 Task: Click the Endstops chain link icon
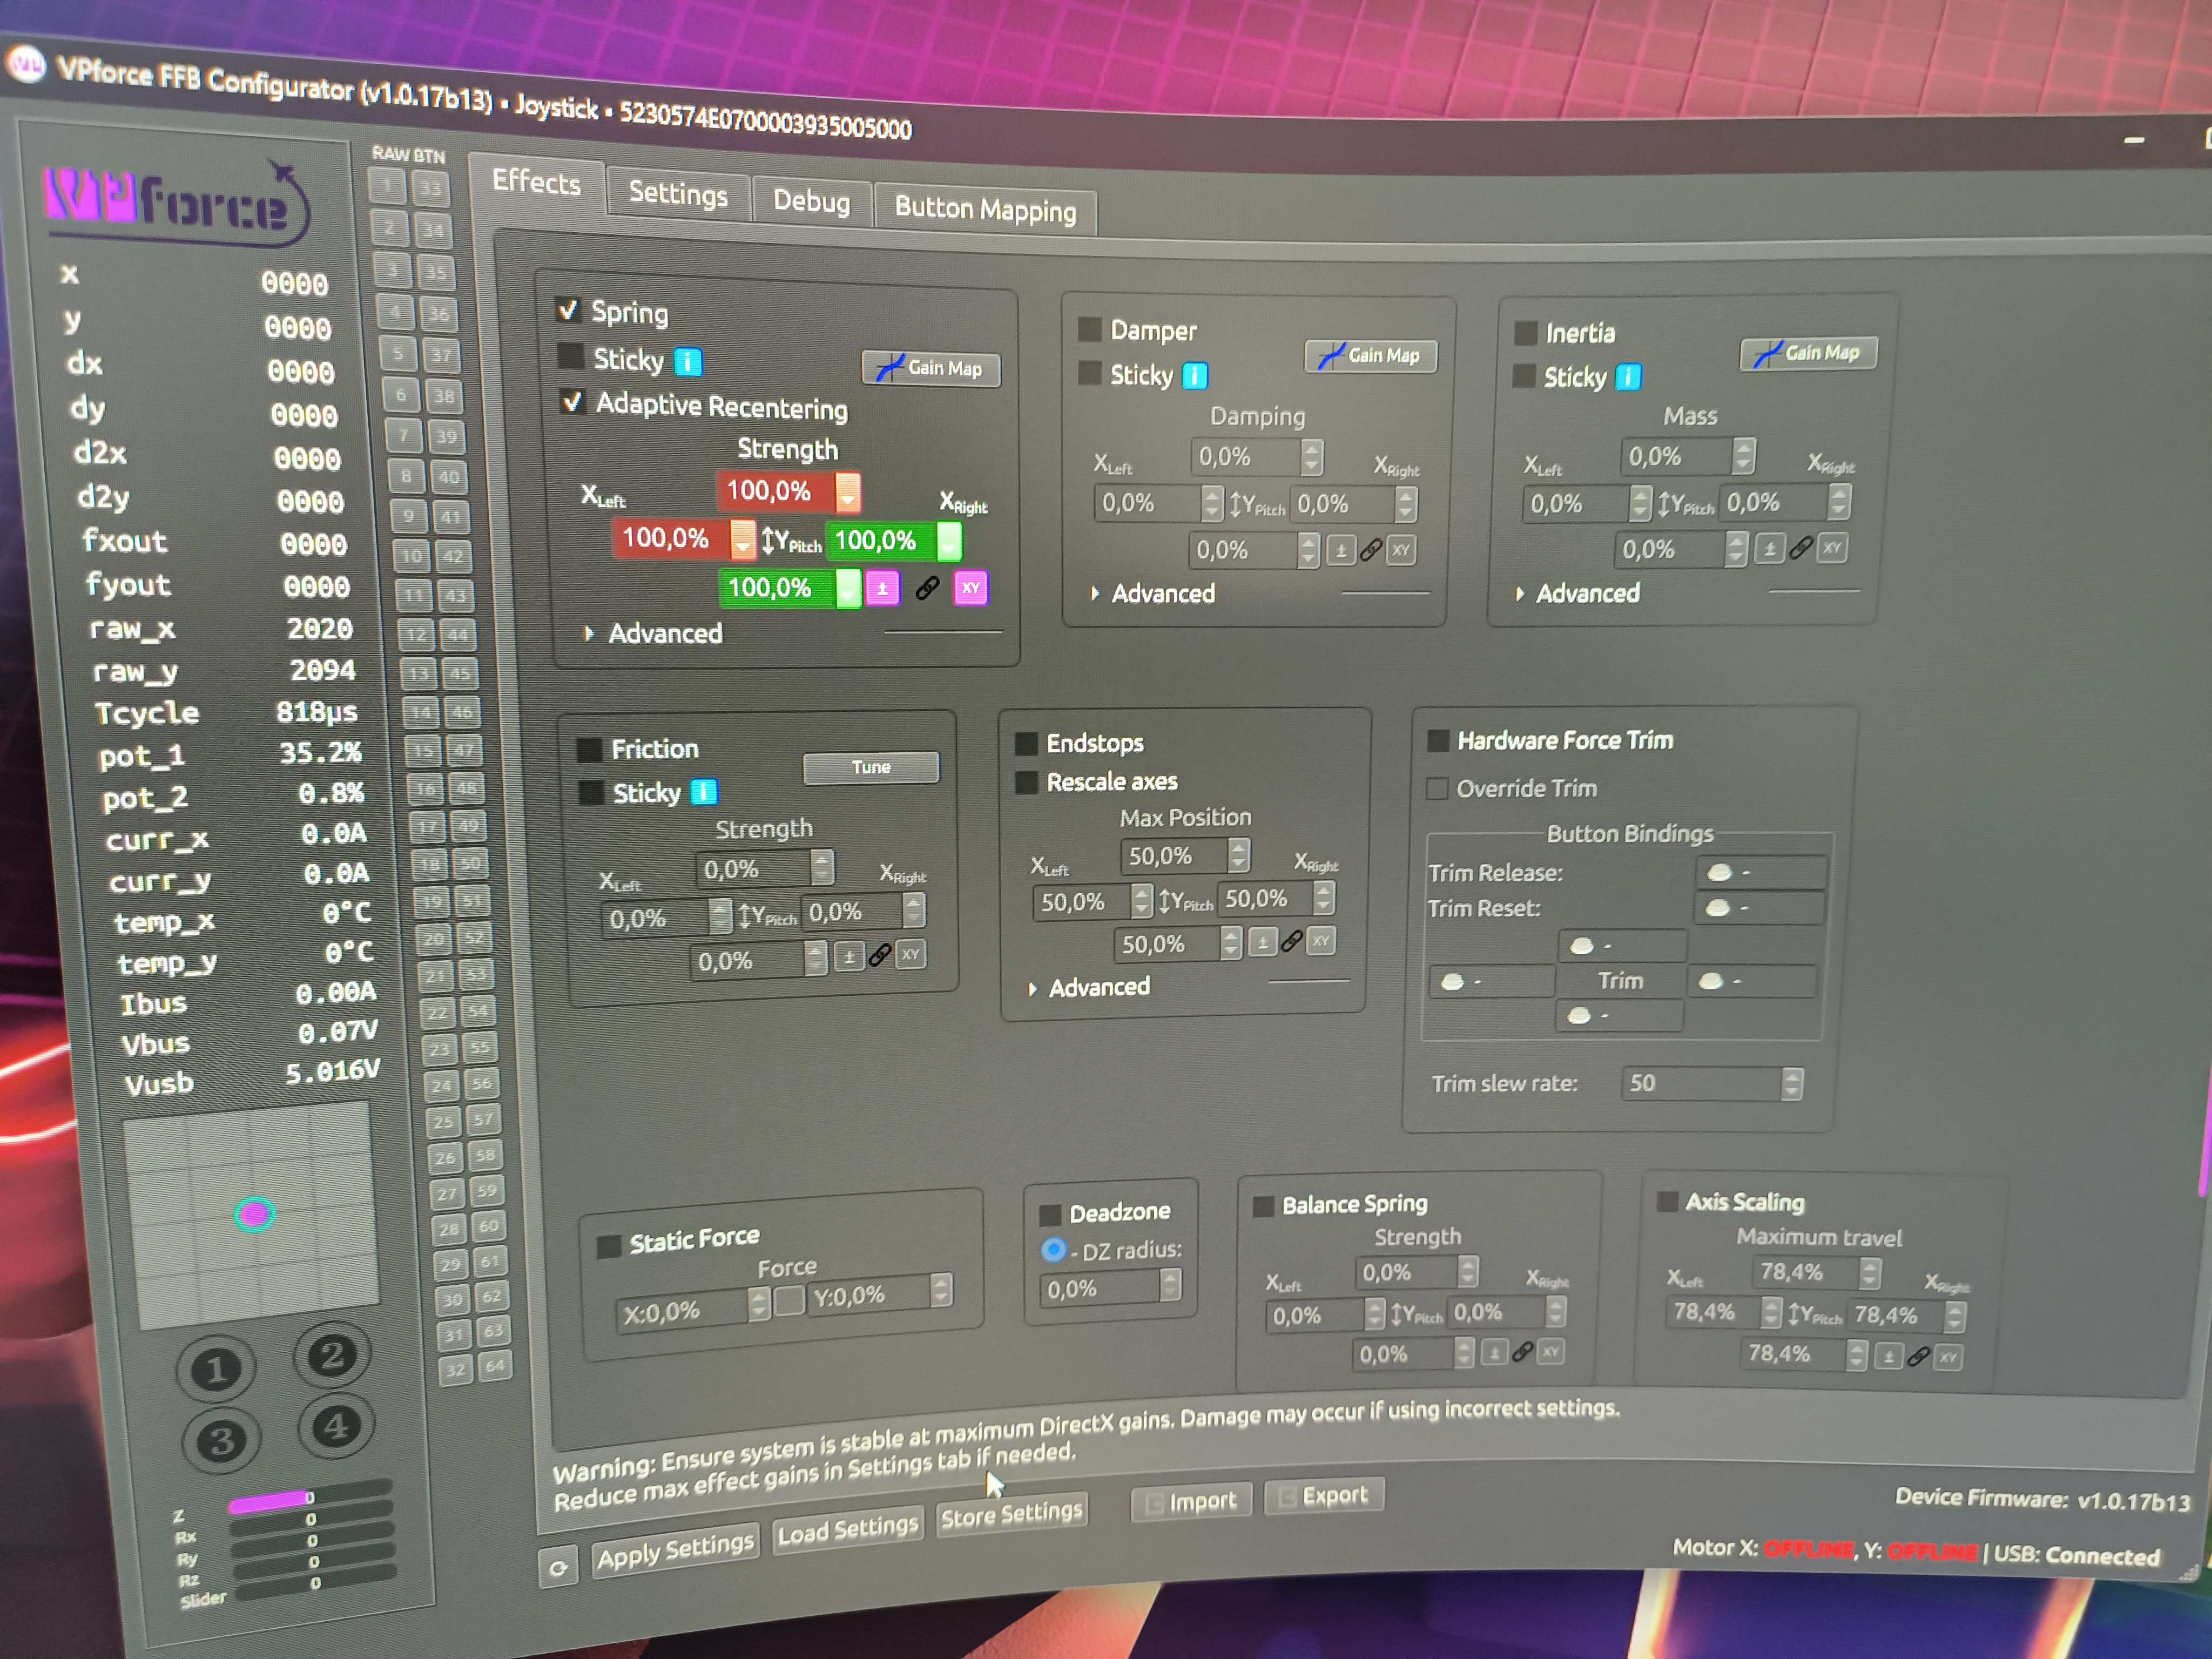coord(1291,941)
